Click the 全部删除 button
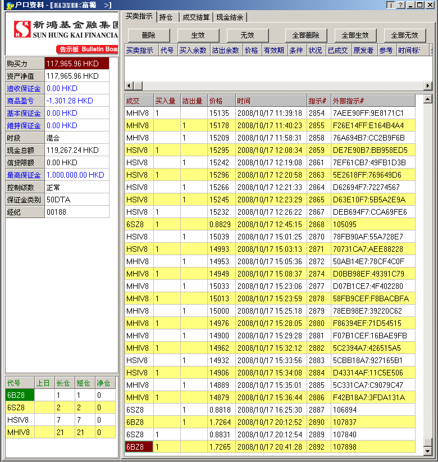Image resolution: width=438 pixels, height=462 pixels. coord(306,35)
